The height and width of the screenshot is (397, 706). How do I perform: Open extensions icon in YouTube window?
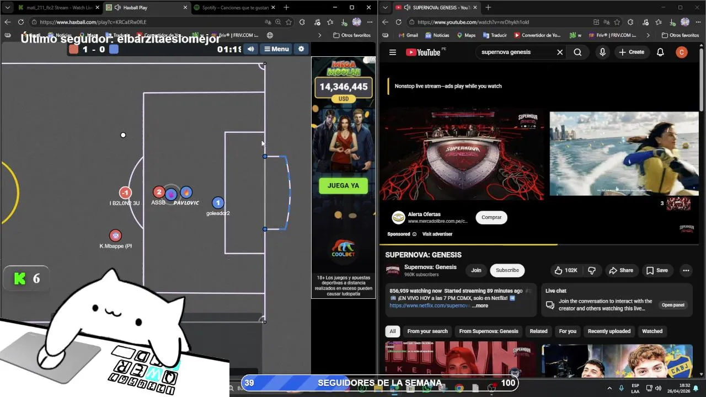click(x=631, y=22)
